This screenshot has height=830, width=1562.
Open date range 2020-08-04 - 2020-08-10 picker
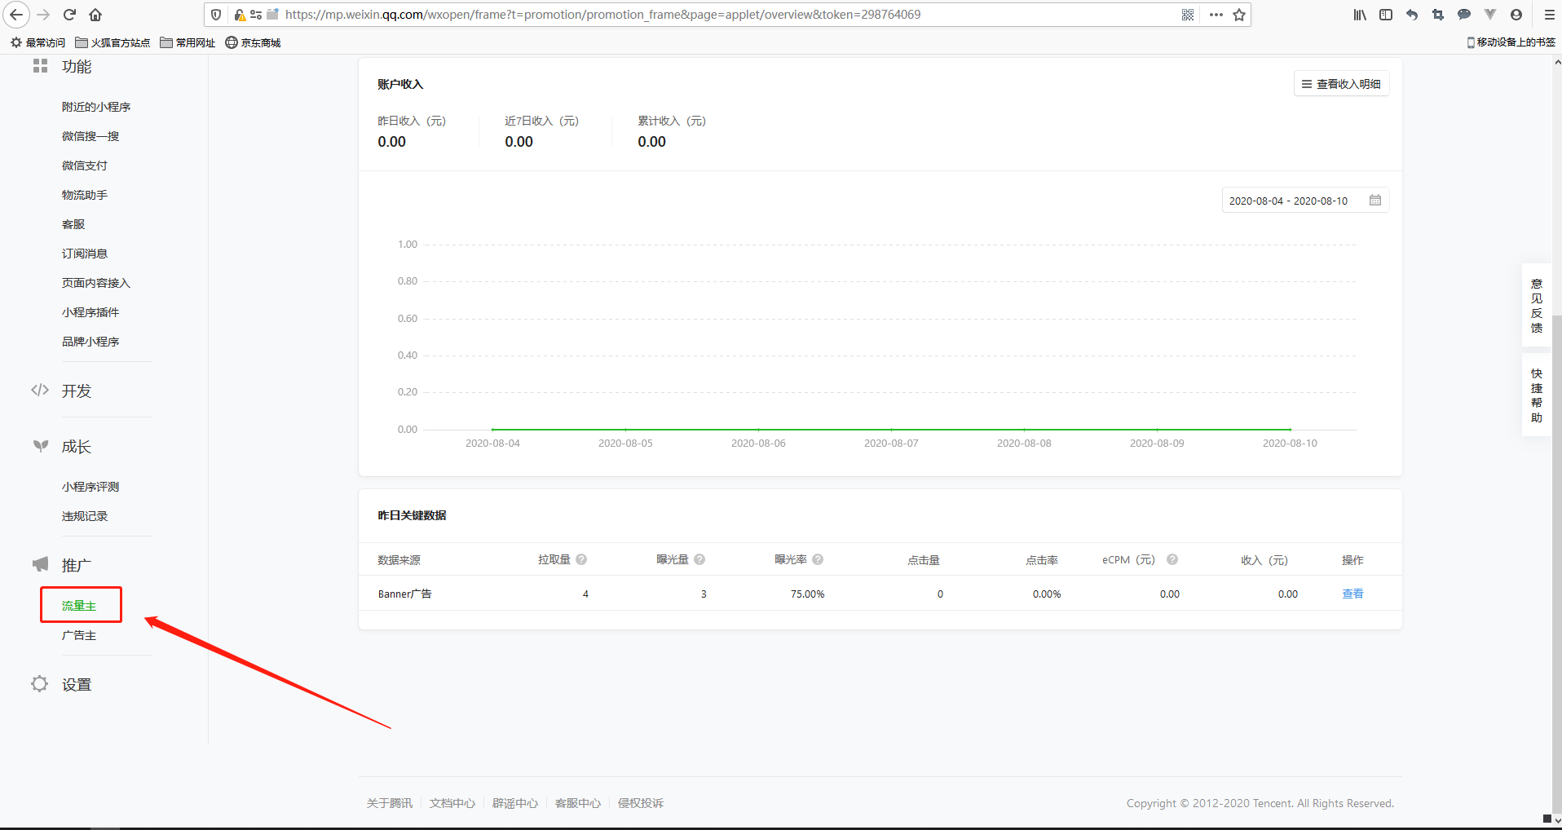[1288, 201]
